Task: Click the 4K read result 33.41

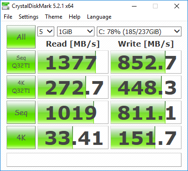Action: tap(73, 137)
